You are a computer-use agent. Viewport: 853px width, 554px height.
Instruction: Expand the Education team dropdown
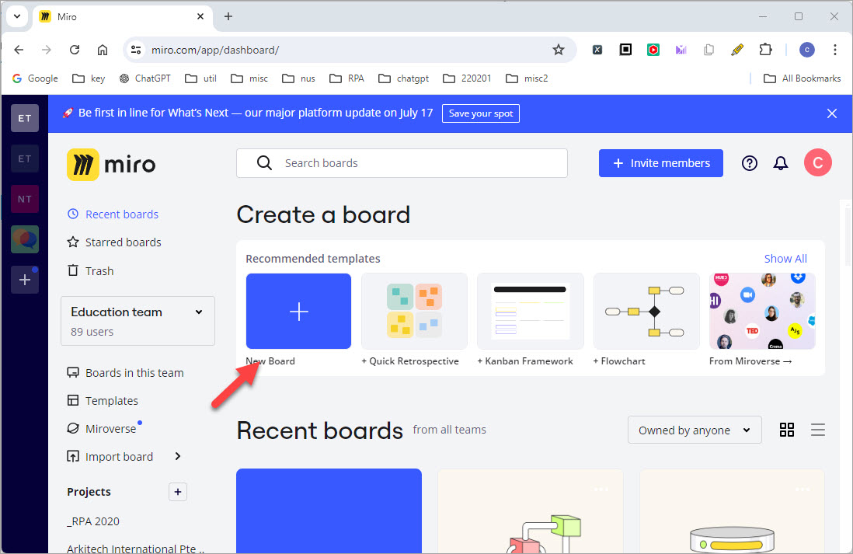(x=138, y=321)
